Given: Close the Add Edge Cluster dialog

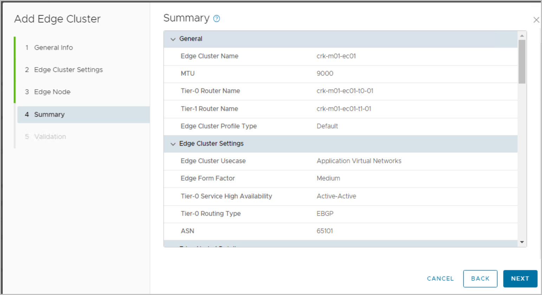Looking at the screenshot, I should pyautogui.click(x=536, y=20).
